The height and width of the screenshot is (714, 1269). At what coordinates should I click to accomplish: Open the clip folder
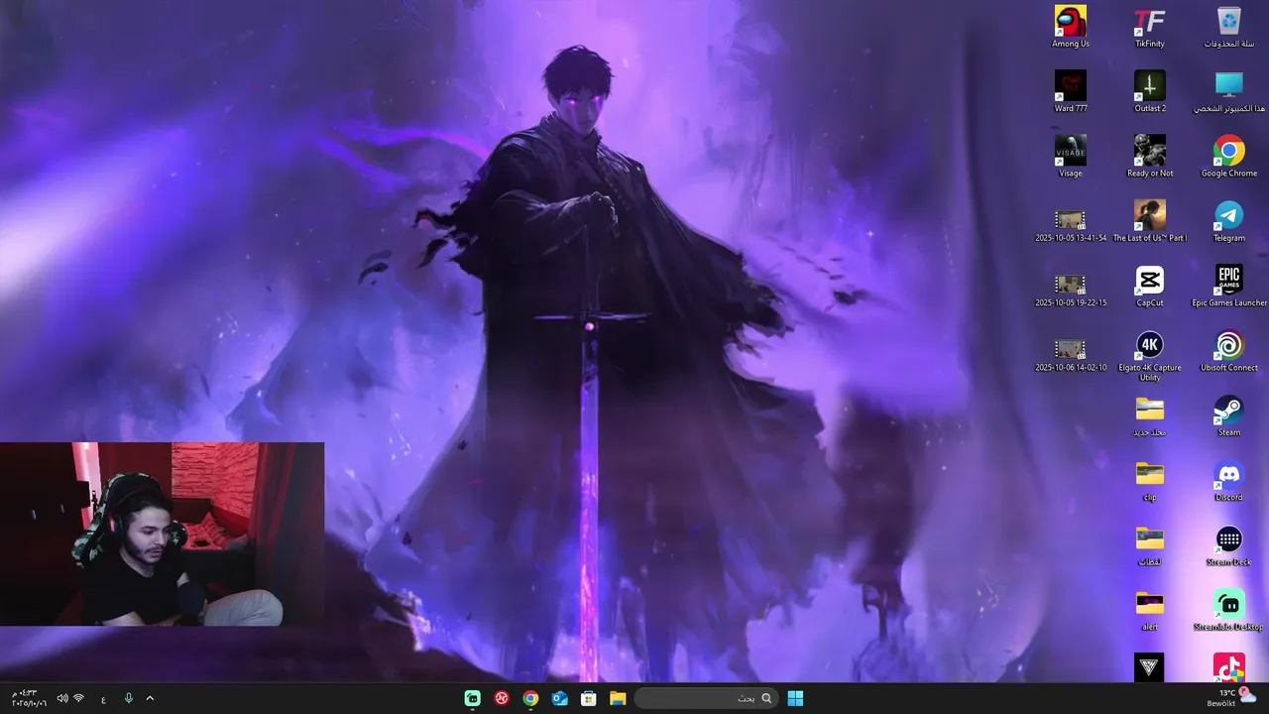pyautogui.click(x=1150, y=481)
